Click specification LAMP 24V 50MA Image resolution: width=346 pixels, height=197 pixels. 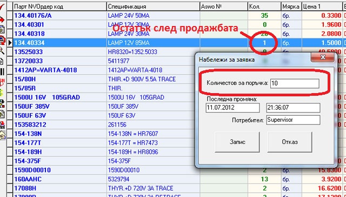(x=129, y=16)
